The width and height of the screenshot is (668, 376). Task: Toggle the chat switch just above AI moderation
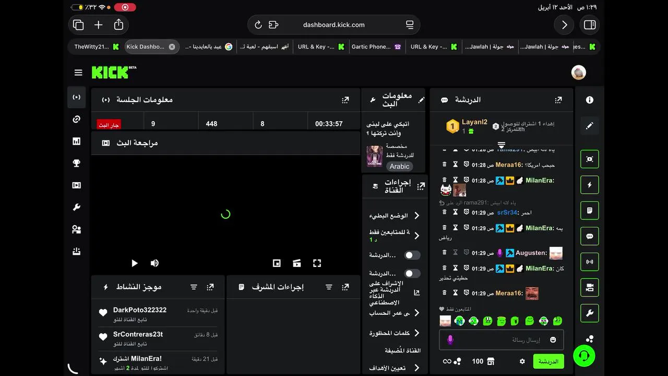[412, 274]
